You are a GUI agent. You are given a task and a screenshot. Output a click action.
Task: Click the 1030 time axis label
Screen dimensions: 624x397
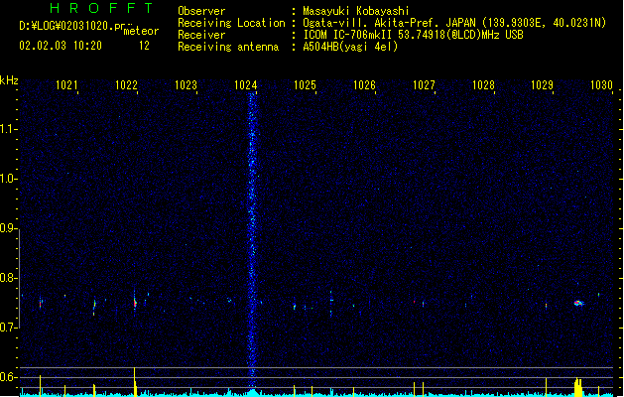tap(601, 84)
